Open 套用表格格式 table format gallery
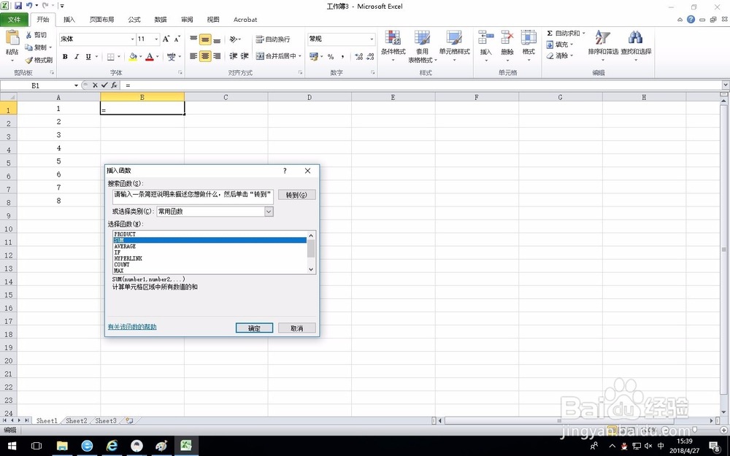Image resolution: width=730 pixels, height=456 pixels. 422,47
